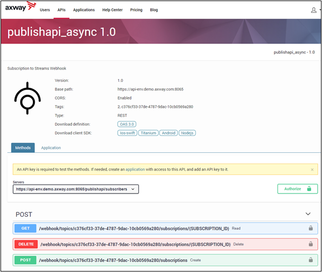Download the Android client SDK

pos(169,133)
